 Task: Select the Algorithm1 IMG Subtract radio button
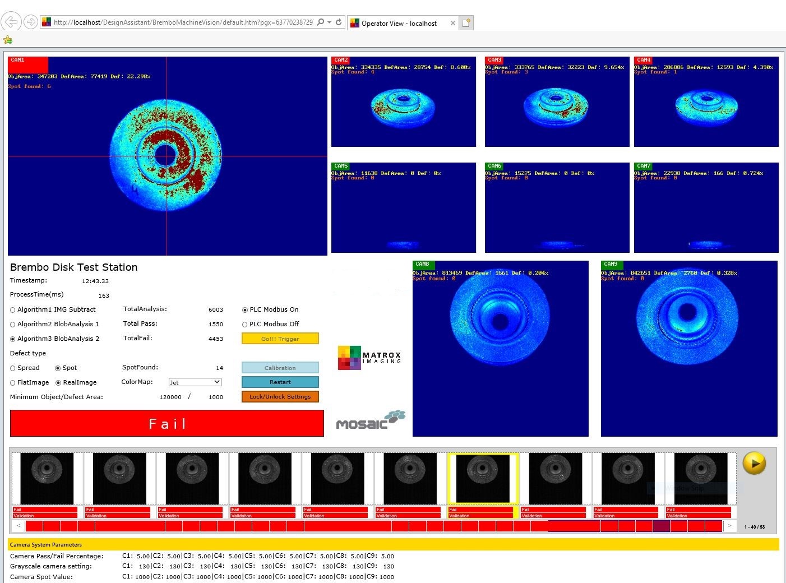coord(12,309)
